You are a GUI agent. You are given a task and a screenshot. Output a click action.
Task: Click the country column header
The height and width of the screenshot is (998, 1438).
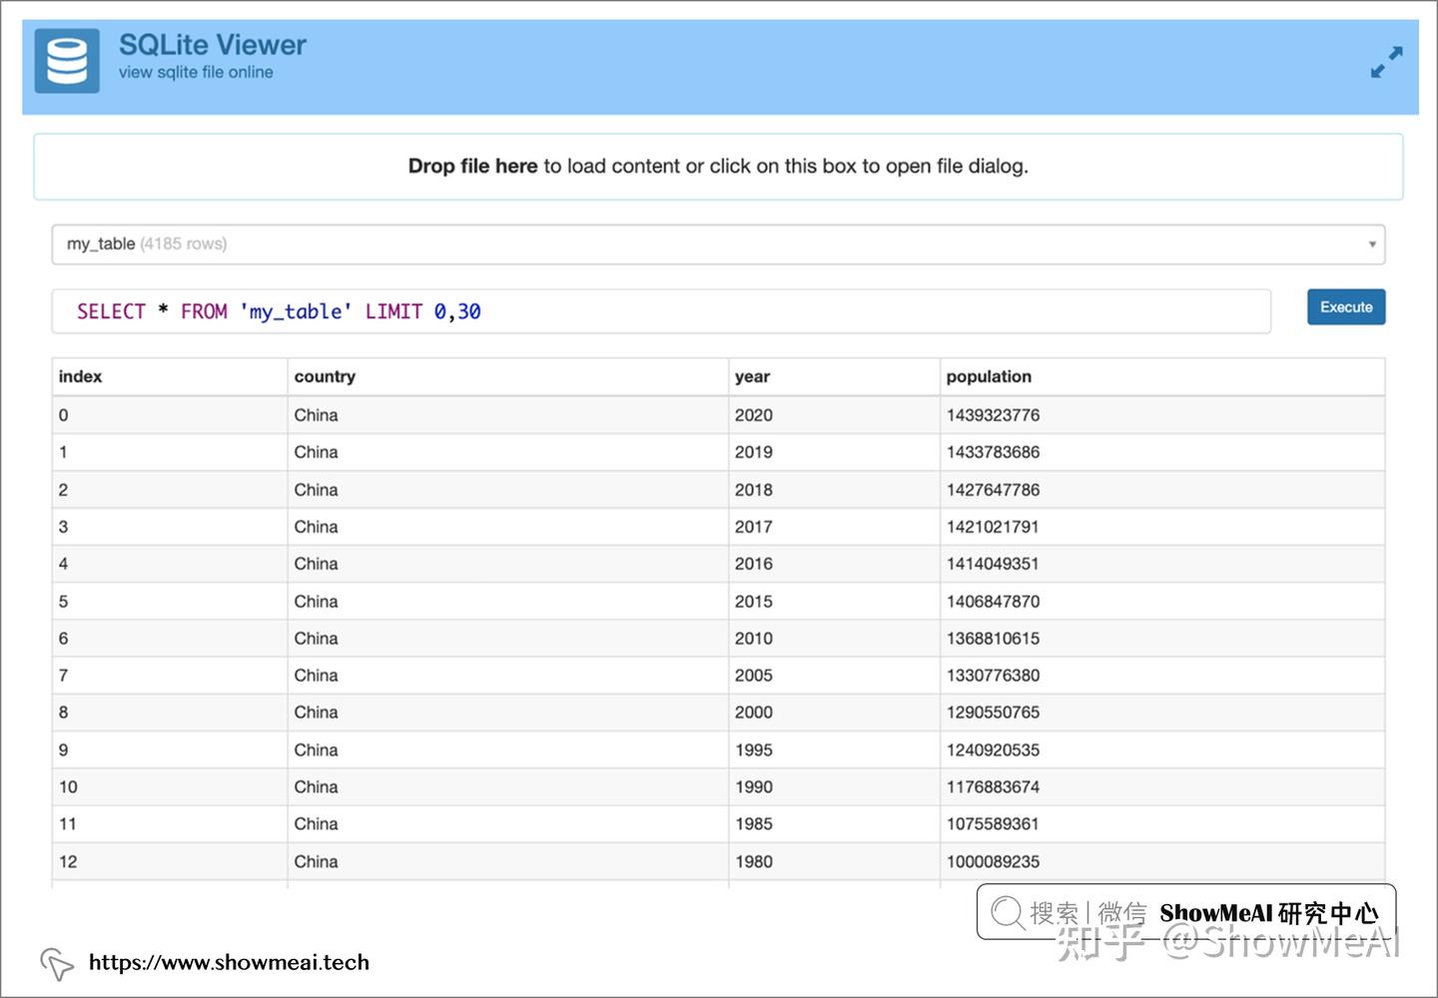(x=508, y=377)
